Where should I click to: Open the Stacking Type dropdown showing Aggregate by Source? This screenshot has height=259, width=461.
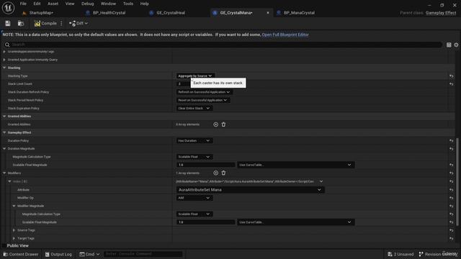point(195,76)
